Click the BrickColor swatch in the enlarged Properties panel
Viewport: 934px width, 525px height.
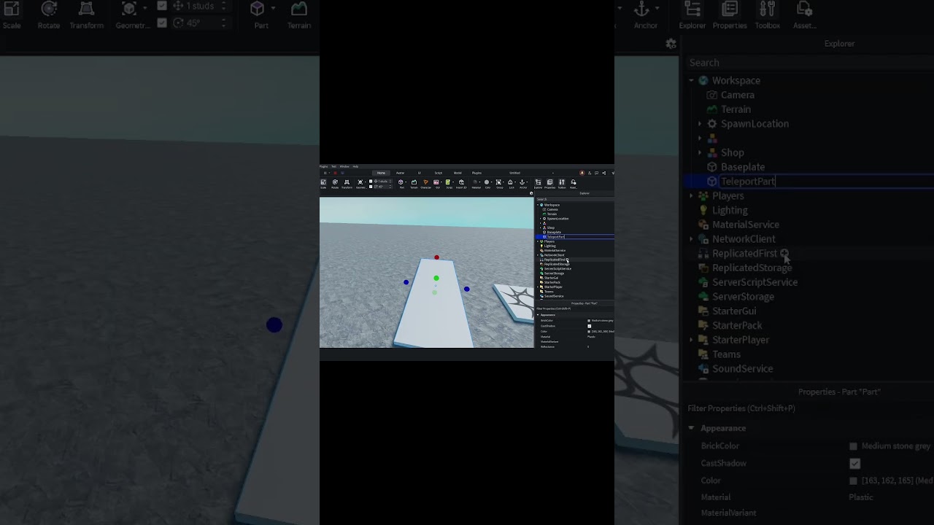(853, 446)
